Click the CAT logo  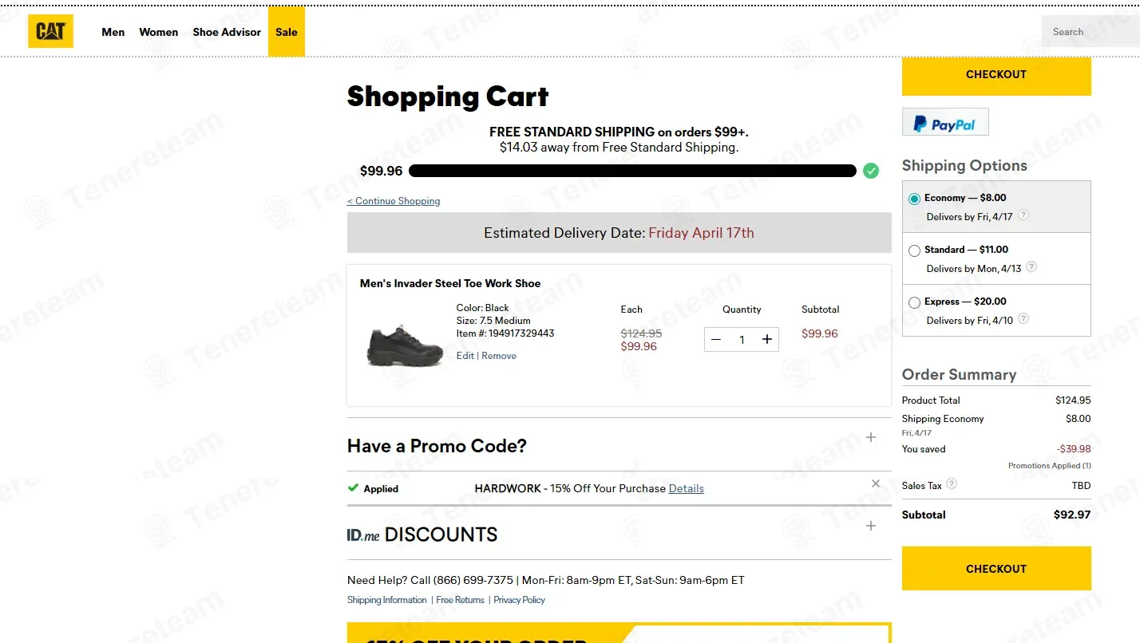pyautogui.click(x=50, y=32)
